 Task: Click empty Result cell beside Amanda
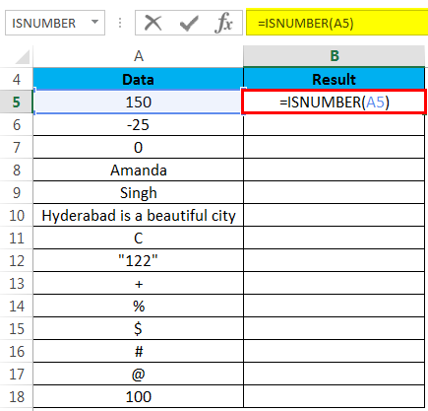[335, 170]
